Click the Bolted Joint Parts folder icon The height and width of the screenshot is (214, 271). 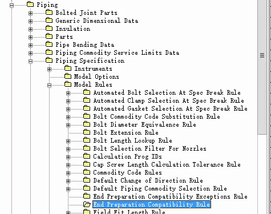[x=49, y=12]
